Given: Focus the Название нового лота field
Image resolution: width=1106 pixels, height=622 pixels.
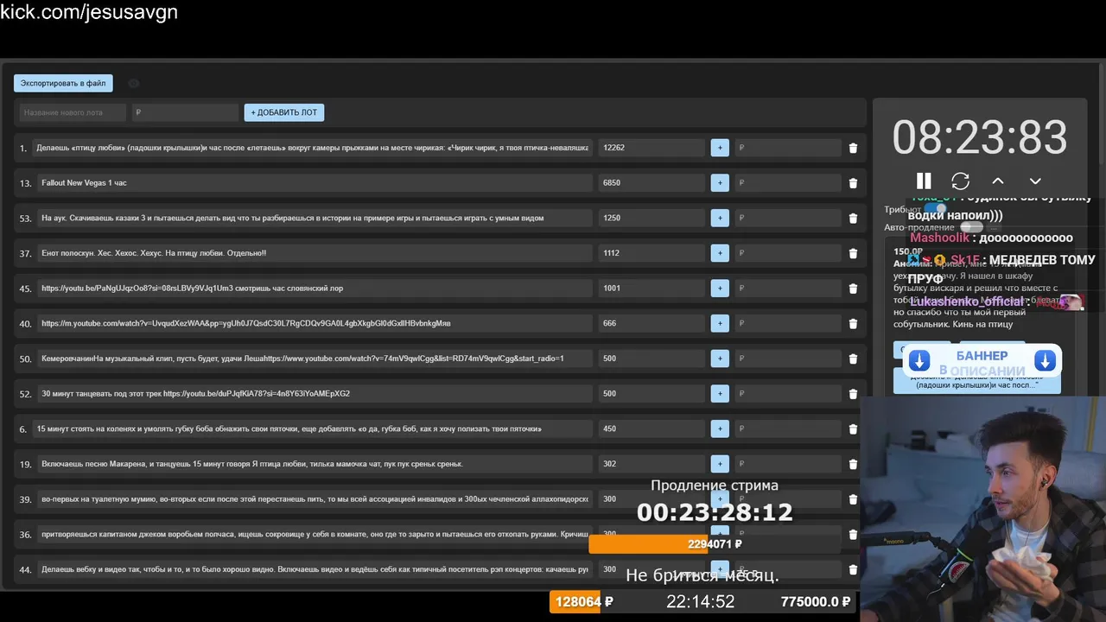Looking at the screenshot, I should pyautogui.click(x=73, y=112).
